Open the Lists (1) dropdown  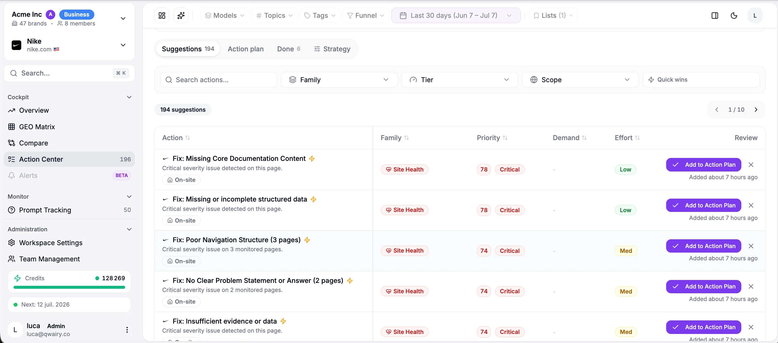553,15
